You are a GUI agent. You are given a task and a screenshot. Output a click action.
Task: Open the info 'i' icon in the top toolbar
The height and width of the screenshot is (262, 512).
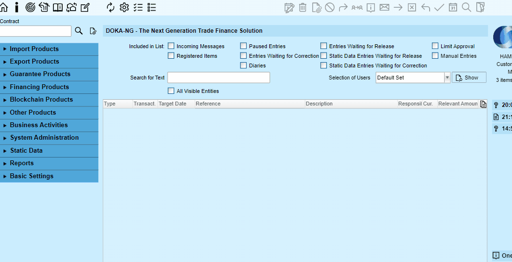pos(17,7)
